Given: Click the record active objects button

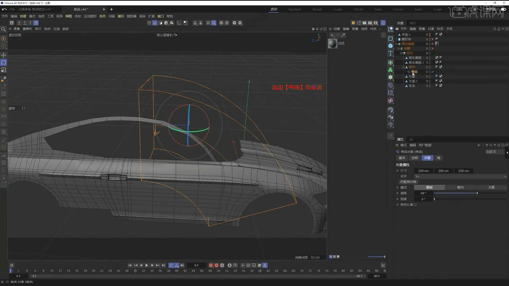Looking at the screenshot, I should click(x=211, y=265).
